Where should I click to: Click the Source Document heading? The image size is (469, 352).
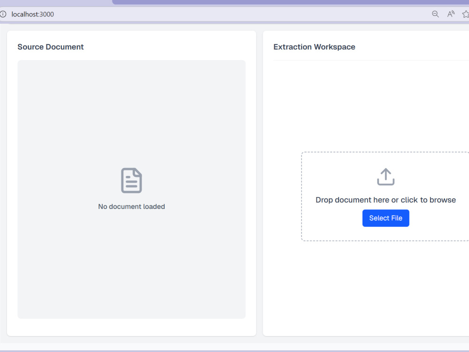click(x=51, y=47)
